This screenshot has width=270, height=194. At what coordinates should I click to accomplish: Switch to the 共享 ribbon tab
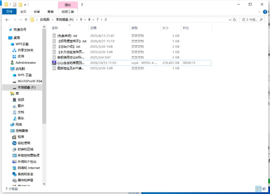(x=37, y=12)
